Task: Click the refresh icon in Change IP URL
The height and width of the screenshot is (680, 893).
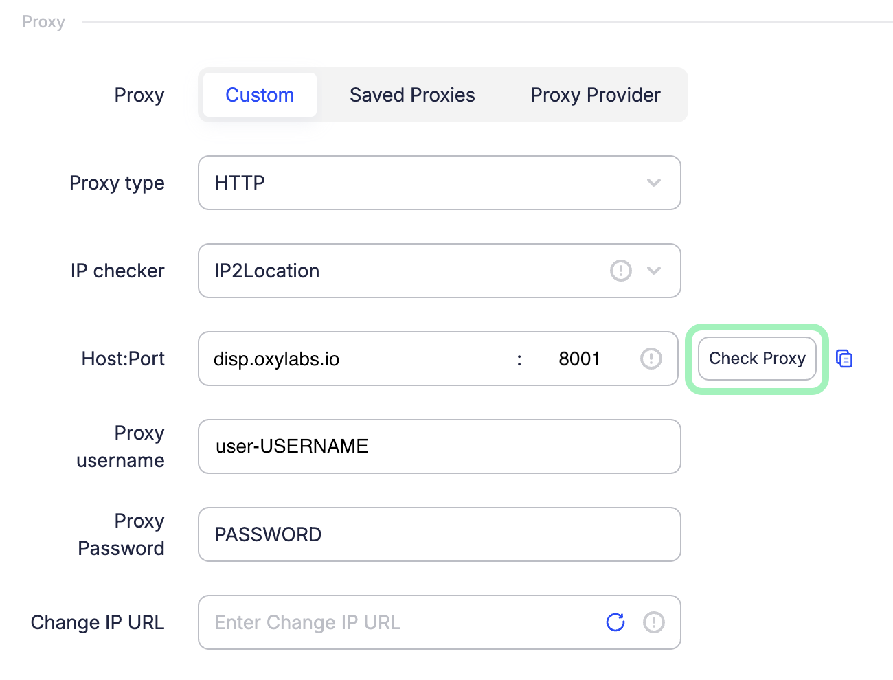Action: pyautogui.click(x=615, y=622)
